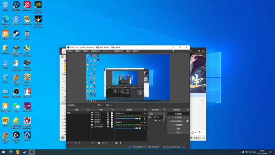The height and width of the screenshot is (155, 275).
Task: Toggle visibility of the 文本 (GDI+) source
Action: point(108,124)
